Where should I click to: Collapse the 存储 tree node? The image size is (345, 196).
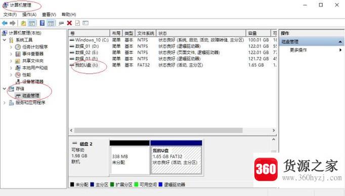pos(5,89)
